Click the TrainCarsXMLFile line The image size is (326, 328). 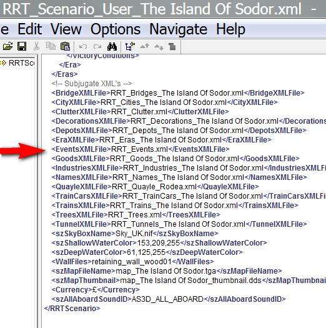[189, 196]
